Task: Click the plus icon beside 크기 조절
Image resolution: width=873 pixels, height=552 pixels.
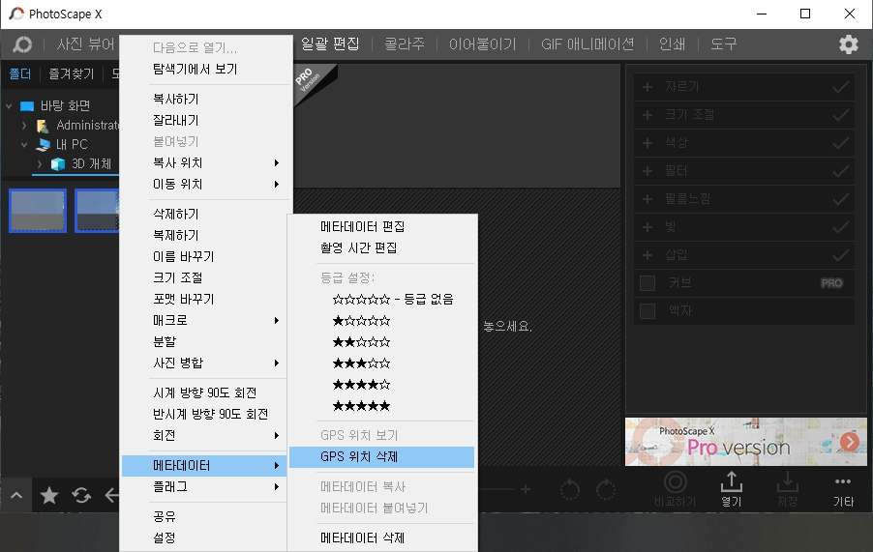Action: point(647,114)
